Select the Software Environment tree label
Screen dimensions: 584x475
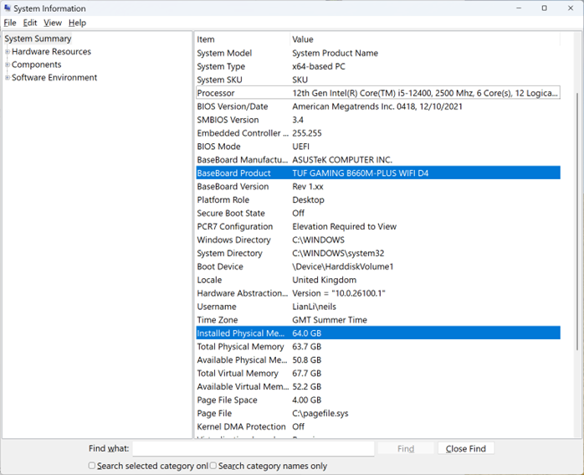54,77
